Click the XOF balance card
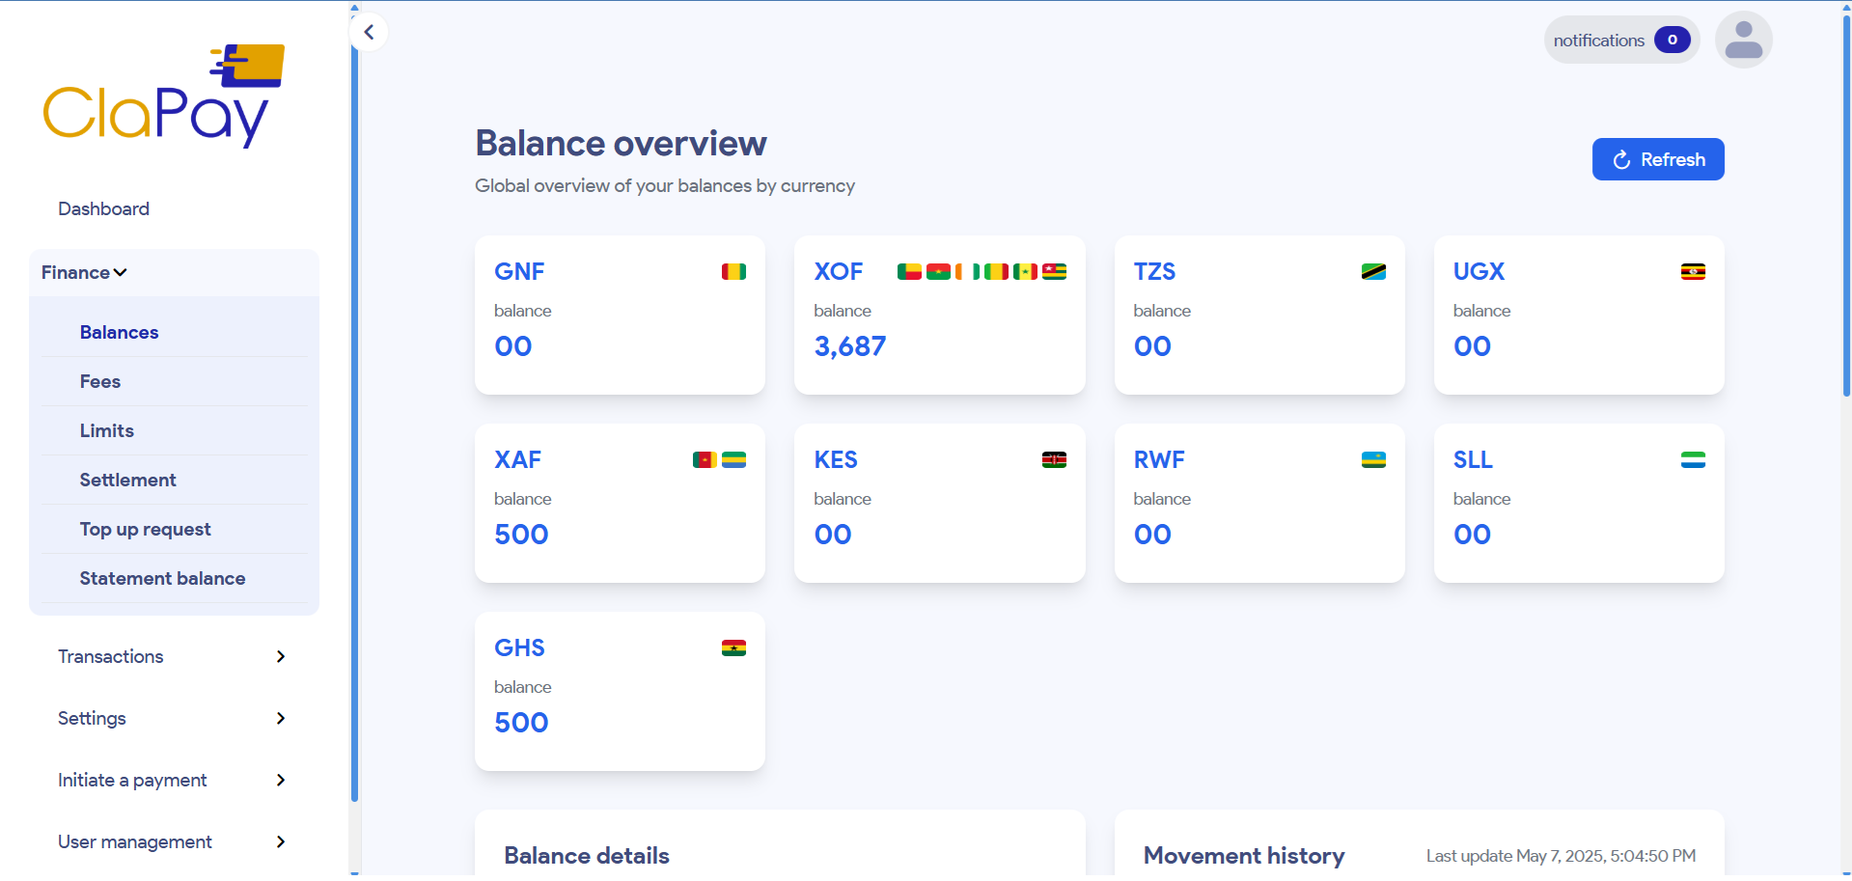This screenshot has height=881, width=1852. tap(939, 316)
